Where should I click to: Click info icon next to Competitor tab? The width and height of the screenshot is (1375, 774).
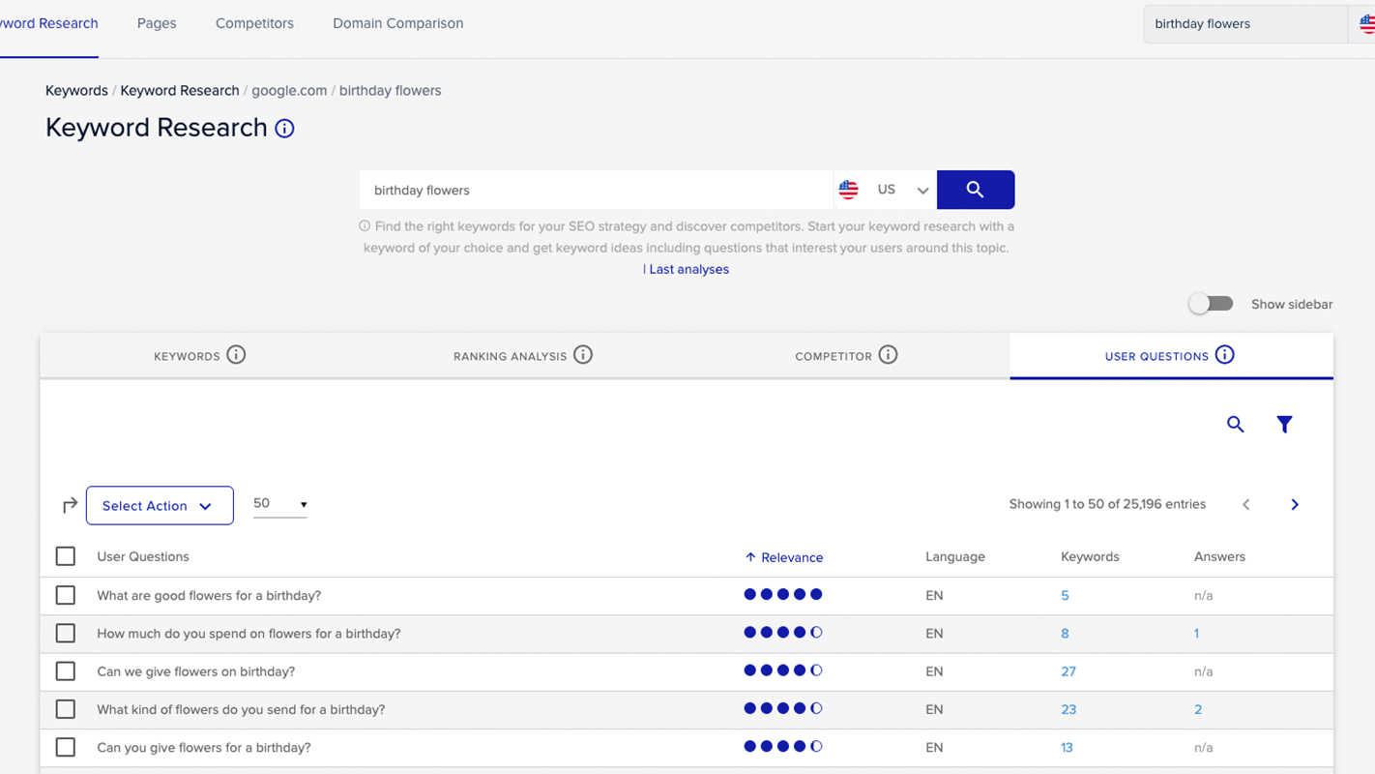pos(888,355)
